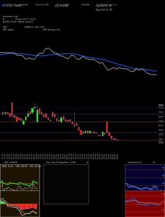Click the 539.65 price axis label
Image resolution: width=165 pixels, height=217 pixels.
pyautogui.click(x=161, y=121)
